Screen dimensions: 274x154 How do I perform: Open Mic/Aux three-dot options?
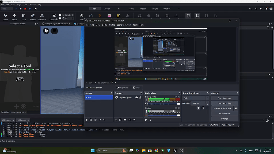pos(146,111)
